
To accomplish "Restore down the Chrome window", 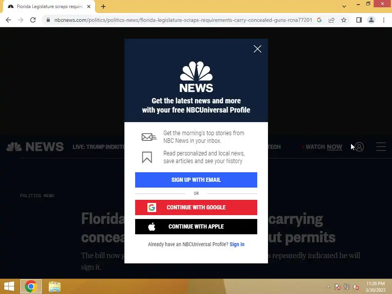I will point(368,3).
